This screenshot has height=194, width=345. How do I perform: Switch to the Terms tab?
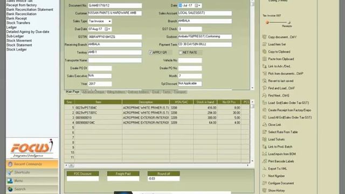click(167, 92)
